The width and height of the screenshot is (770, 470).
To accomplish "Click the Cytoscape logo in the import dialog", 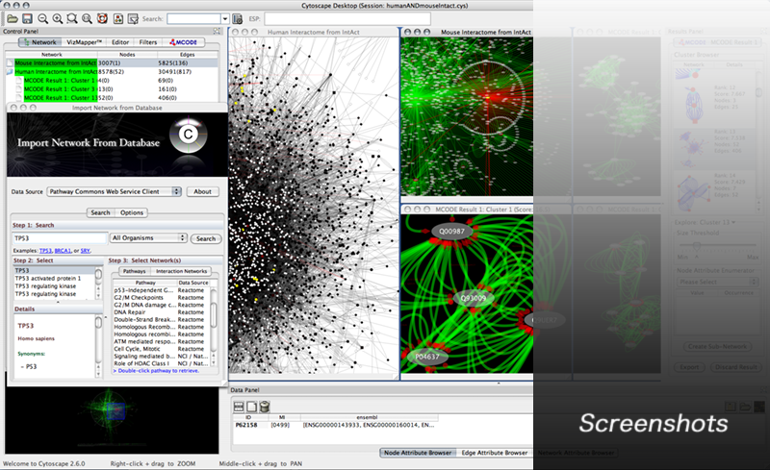I will click(188, 135).
